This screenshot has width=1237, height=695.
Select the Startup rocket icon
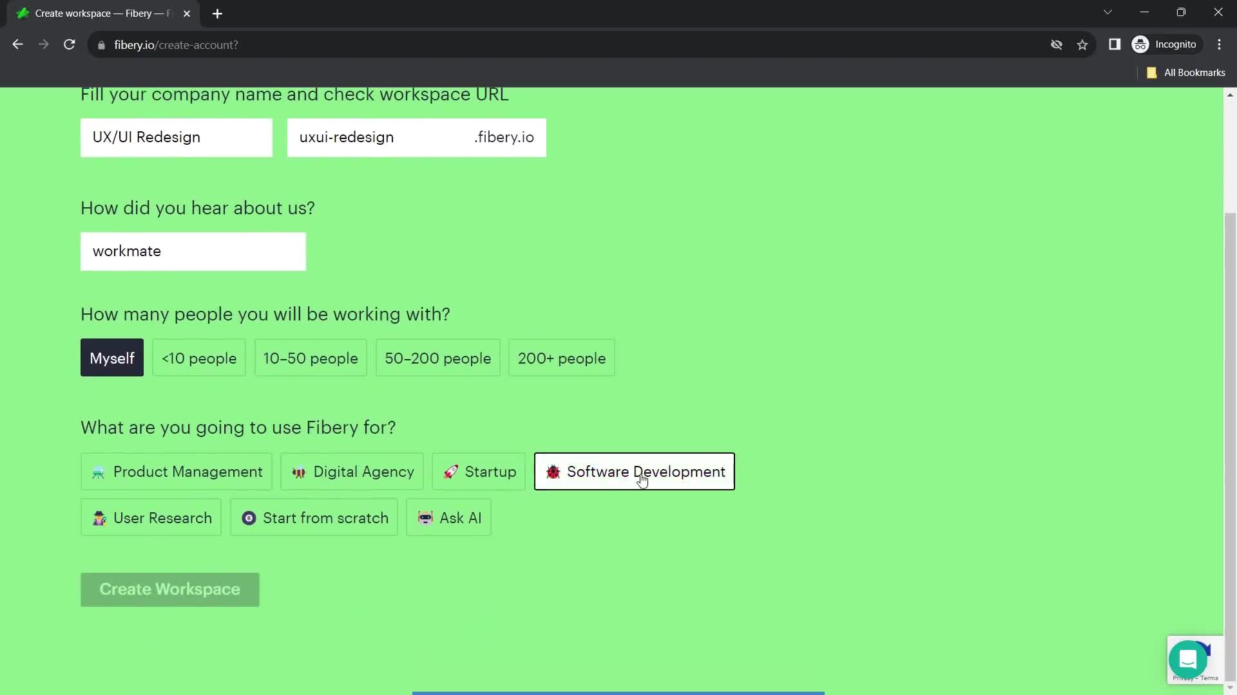point(450,472)
